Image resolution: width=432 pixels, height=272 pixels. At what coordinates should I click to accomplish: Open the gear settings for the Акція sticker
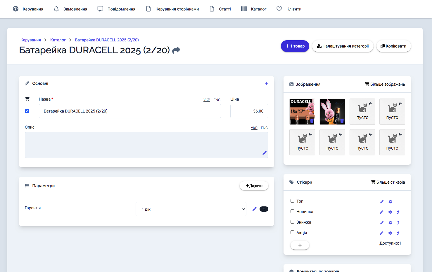coord(390,233)
